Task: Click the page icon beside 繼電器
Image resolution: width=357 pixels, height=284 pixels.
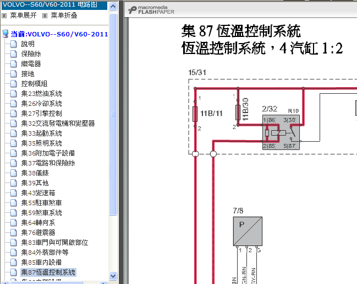Action: (14, 64)
